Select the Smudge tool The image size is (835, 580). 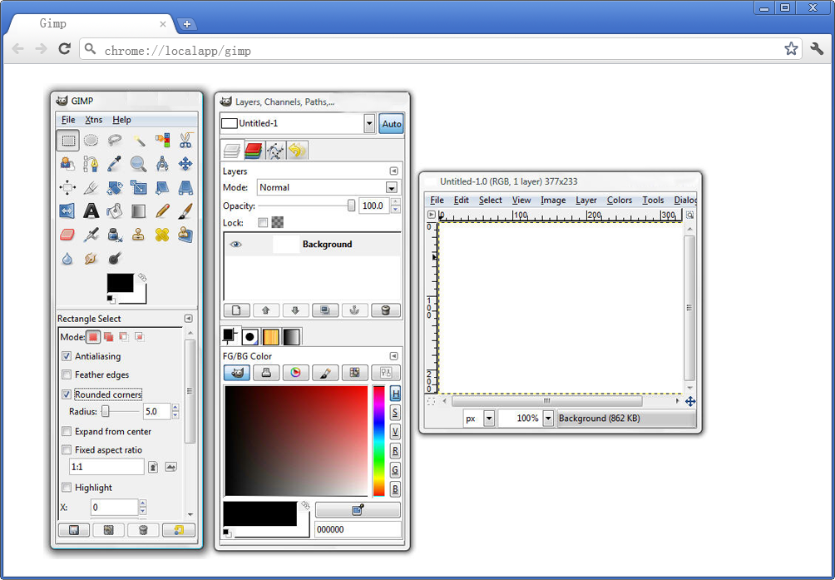[91, 258]
